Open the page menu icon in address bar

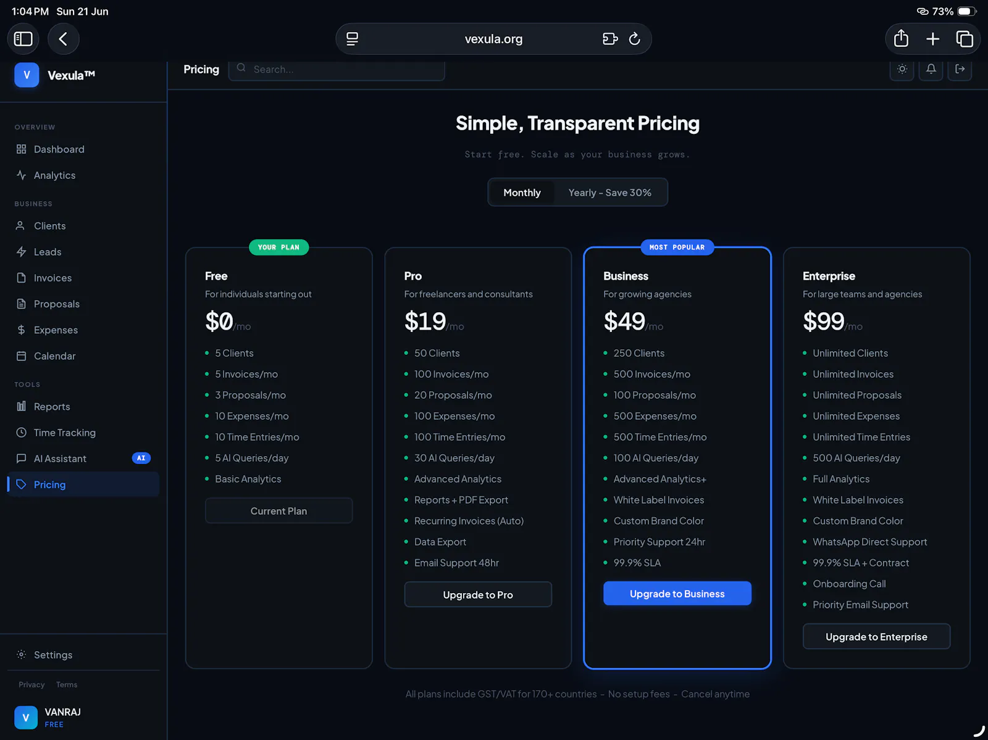point(352,39)
